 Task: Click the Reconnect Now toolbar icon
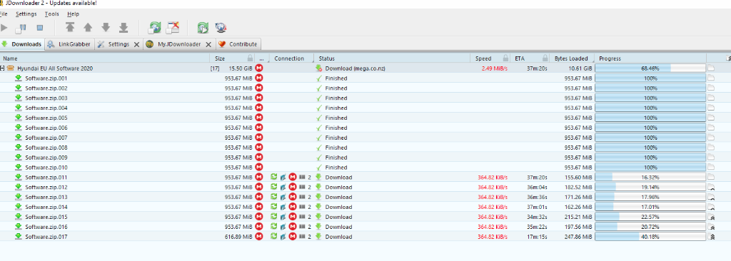coord(203,28)
